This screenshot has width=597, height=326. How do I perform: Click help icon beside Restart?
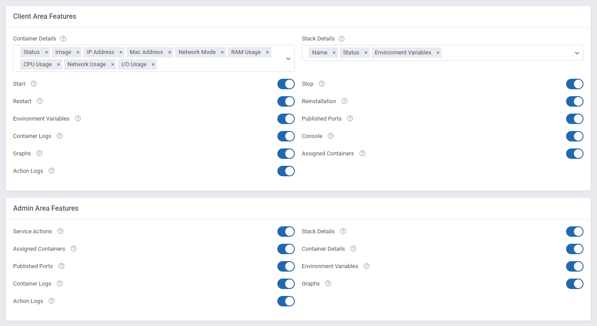[40, 101]
